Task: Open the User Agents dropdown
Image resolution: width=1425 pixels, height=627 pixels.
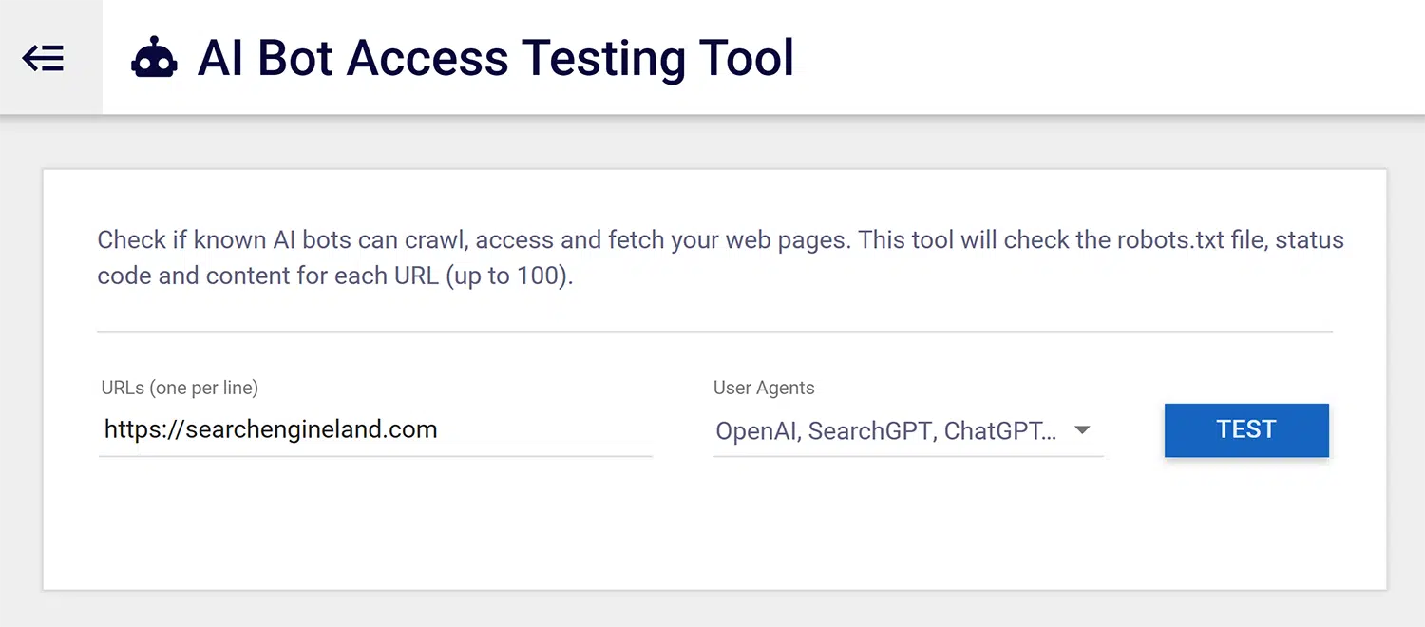Action: [x=908, y=430]
